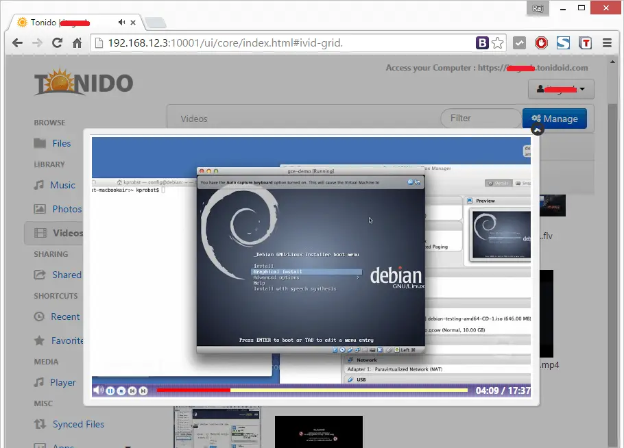Skip to next video

tap(143, 391)
